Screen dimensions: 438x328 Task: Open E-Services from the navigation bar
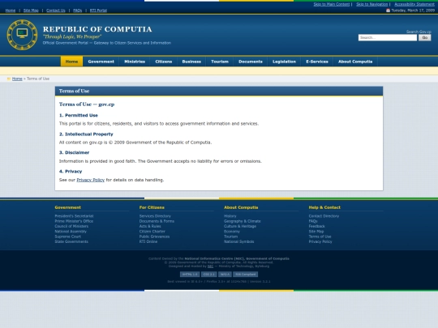[317, 62]
